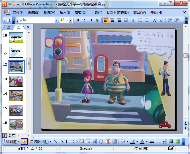Image resolution: width=190 pixels, height=154 pixels.
Task: Align text left
Action: pos(106,20)
